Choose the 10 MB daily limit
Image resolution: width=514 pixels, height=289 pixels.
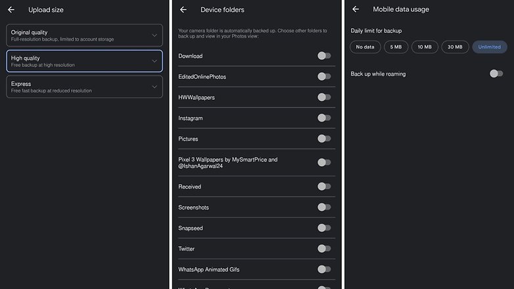(x=425, y=47)
